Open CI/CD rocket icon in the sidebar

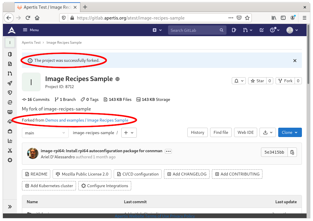tap(10, 83)
